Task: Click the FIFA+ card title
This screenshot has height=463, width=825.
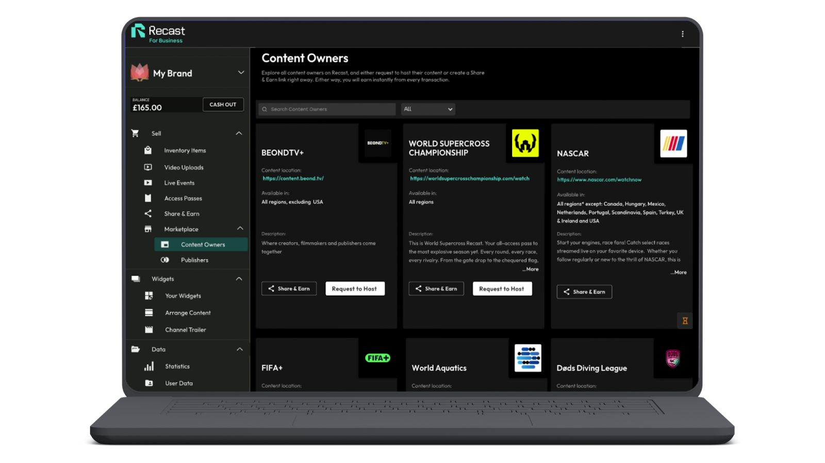Action: coord(272,368)
